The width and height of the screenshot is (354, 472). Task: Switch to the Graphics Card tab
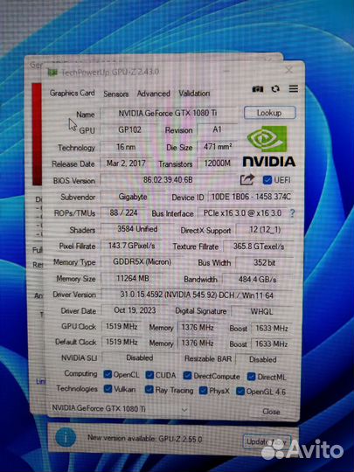pyautogui.click(x=73, y=93)
